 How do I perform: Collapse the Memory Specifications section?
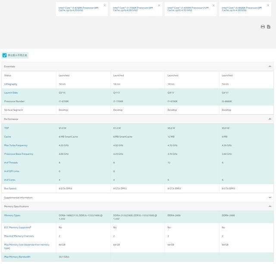click(x=270, y=206)
